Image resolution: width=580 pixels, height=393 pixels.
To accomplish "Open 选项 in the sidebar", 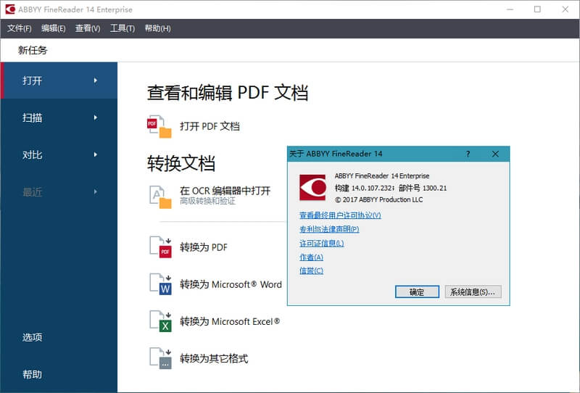I will click(32, 337).
